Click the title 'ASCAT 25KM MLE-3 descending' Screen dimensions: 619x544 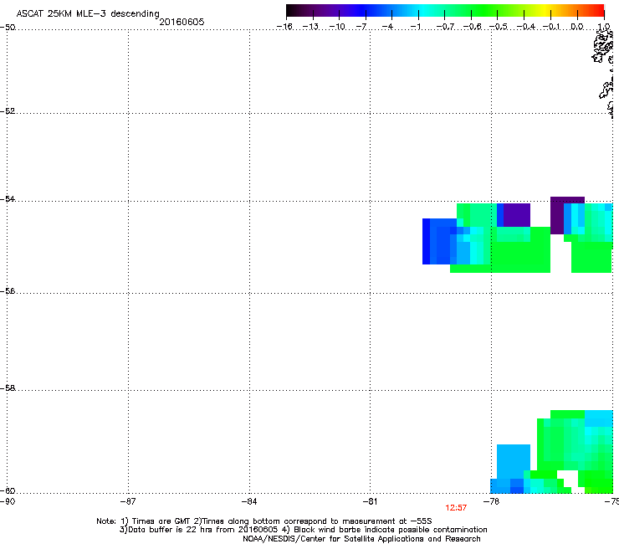point(88,13)
